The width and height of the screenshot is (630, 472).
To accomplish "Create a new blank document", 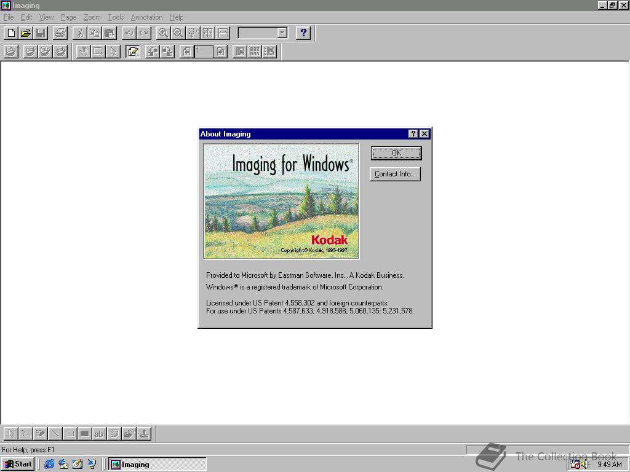I will click(x=11, y=33).
